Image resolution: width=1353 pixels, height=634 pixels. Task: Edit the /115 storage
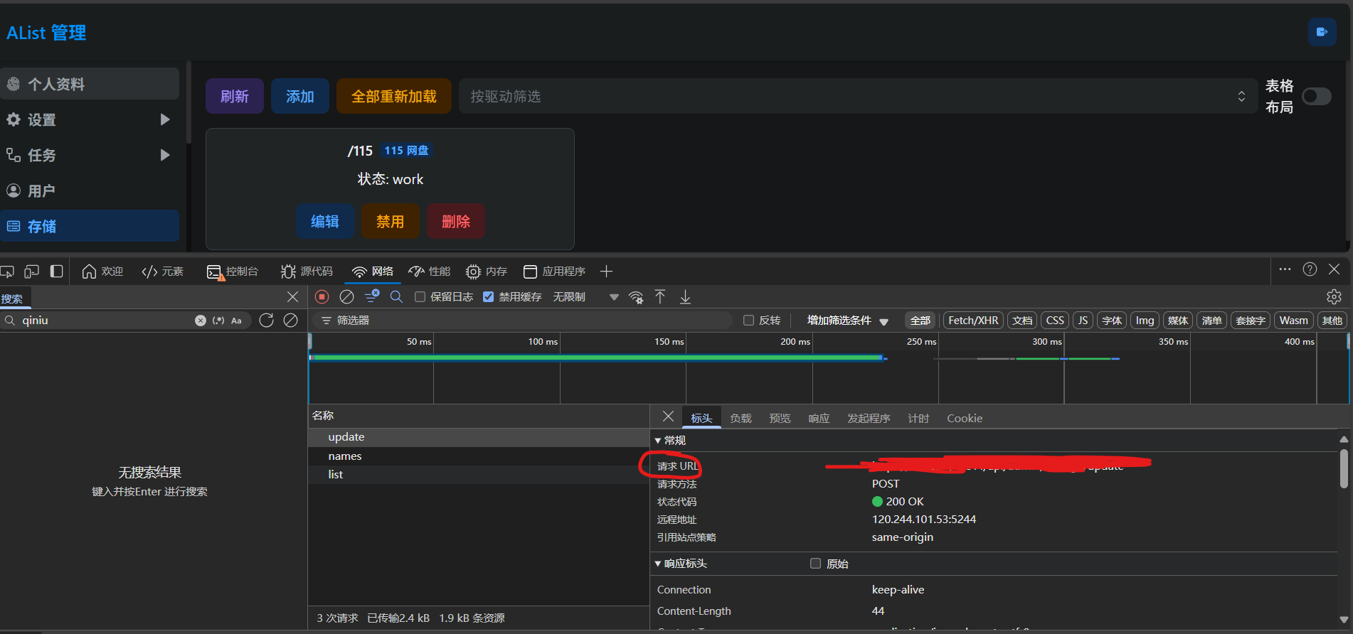click(x=325, y=221)
